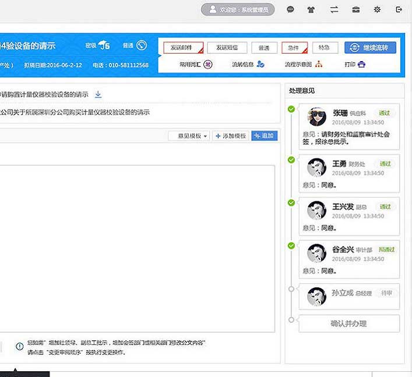Click the 继续流转 button

[x=369, y=48]
